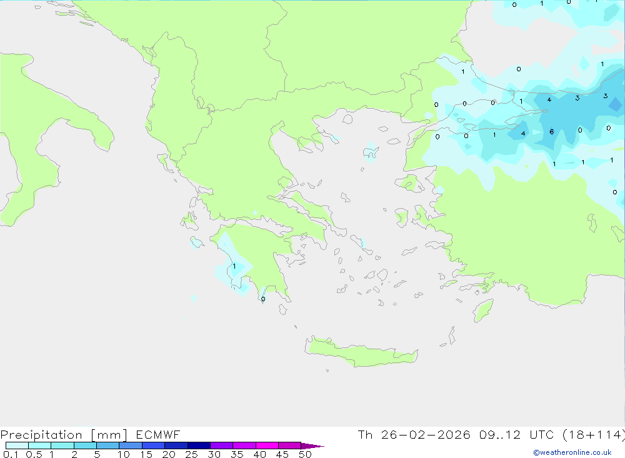Click the '0.1' legend scale label
Image resolution: width=625 pixels, height=458 pixels.
pyautogui.click(x=11, y=454)
